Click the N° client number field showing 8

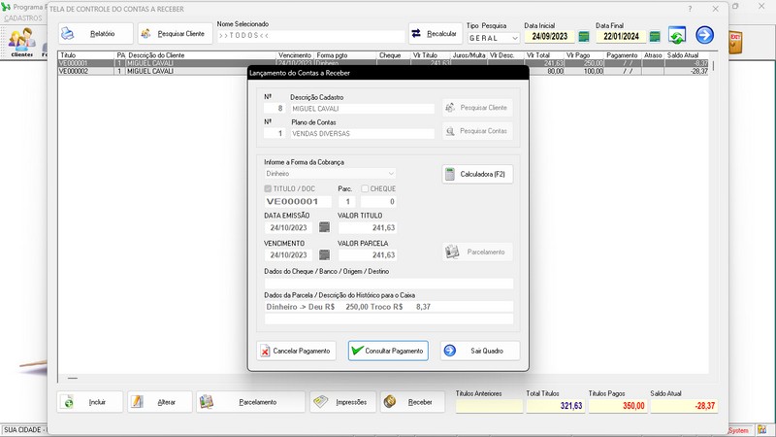[x=274, y=109]
